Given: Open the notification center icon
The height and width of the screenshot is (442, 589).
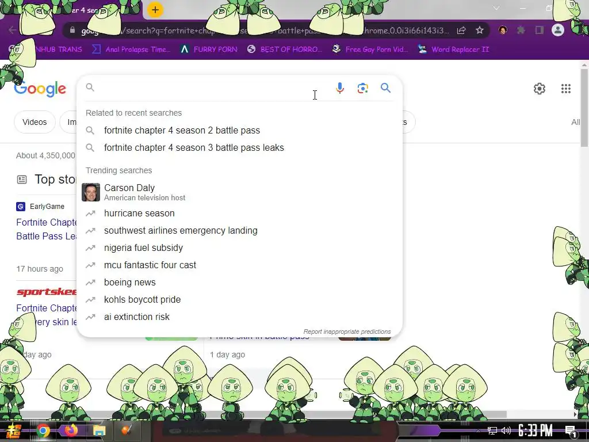Looking at the screenshot, I should [571, 432].
